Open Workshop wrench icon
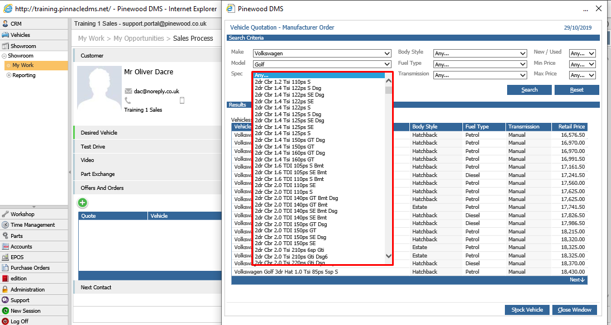Image resolution: width=611 pixels, height=325 pixels. tap(6, 214)
